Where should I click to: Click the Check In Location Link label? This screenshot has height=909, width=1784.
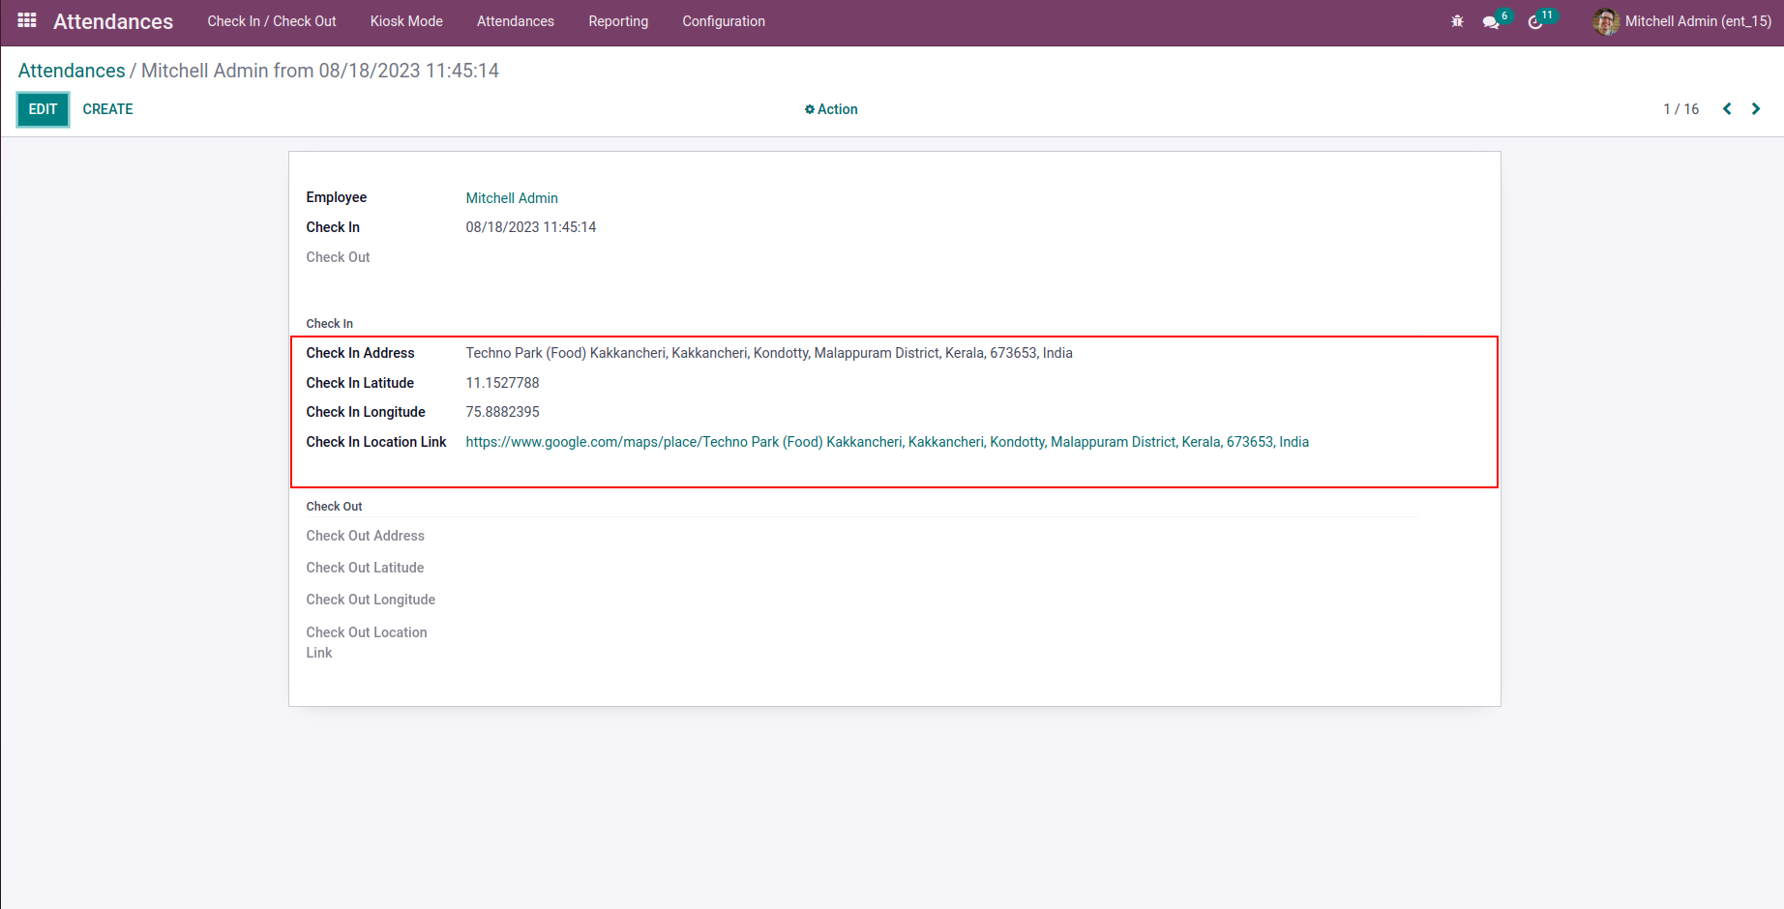376,442
